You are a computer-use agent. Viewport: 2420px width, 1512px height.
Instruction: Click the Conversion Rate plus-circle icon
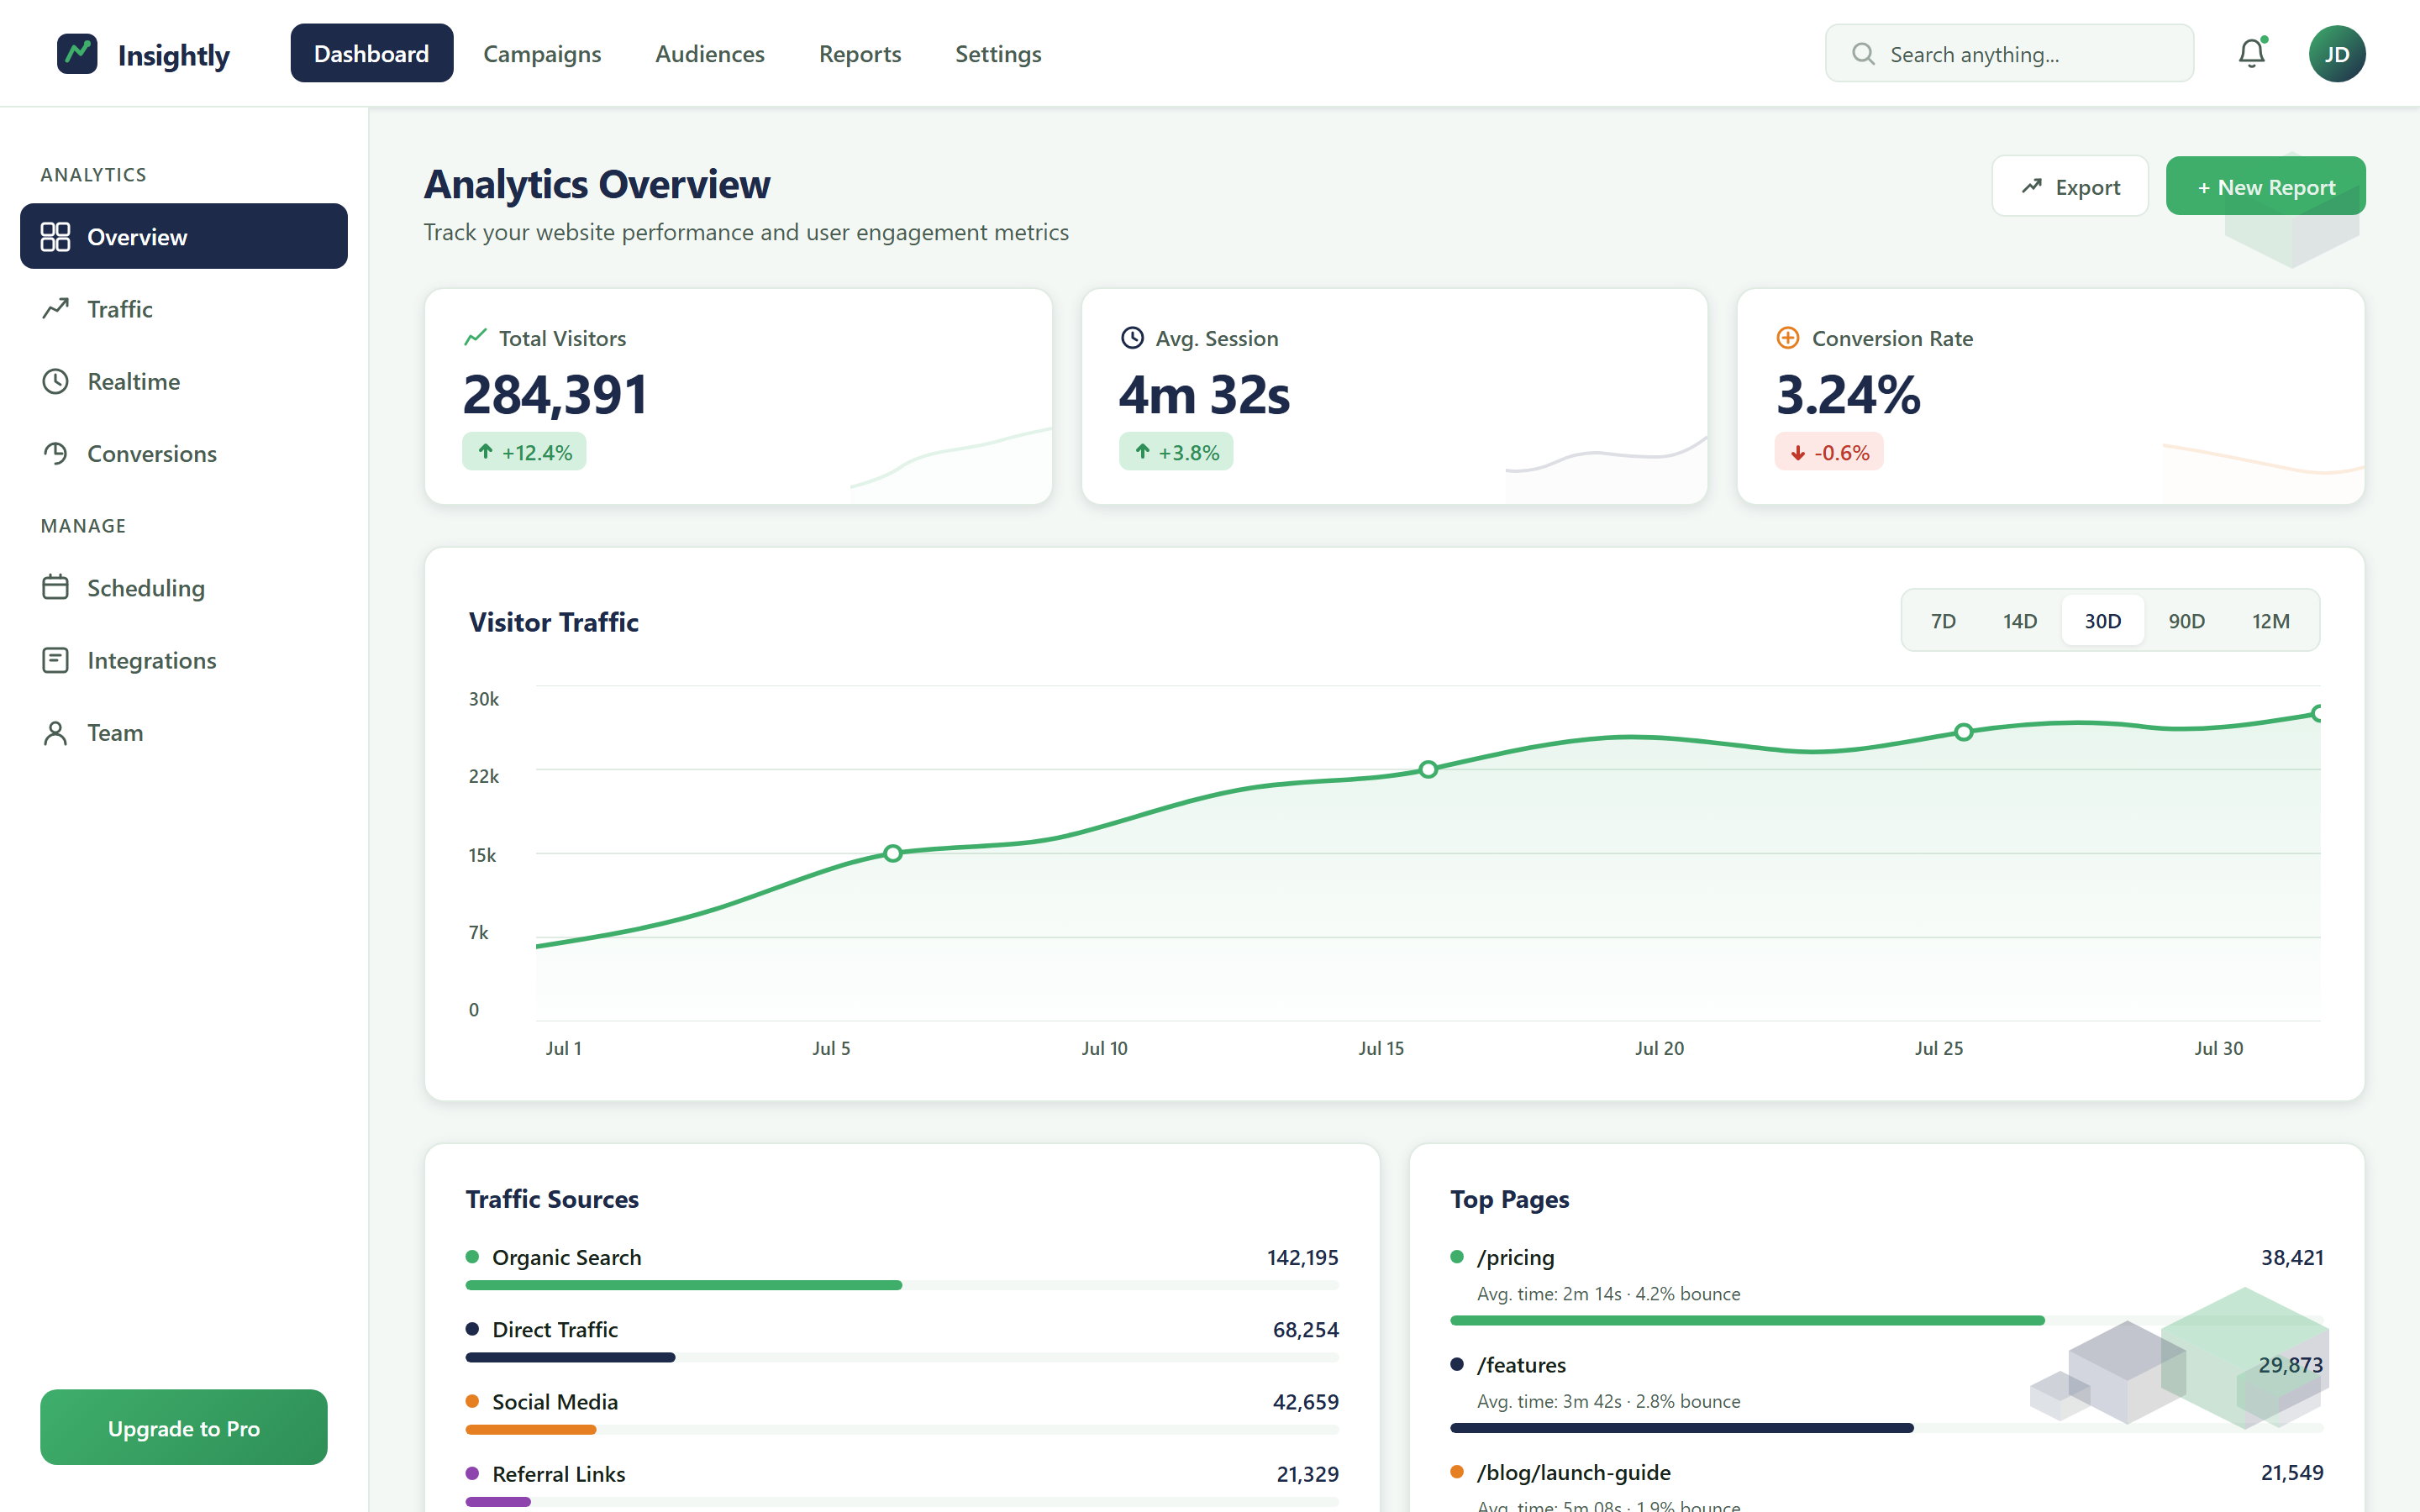tap(1787, 338)
